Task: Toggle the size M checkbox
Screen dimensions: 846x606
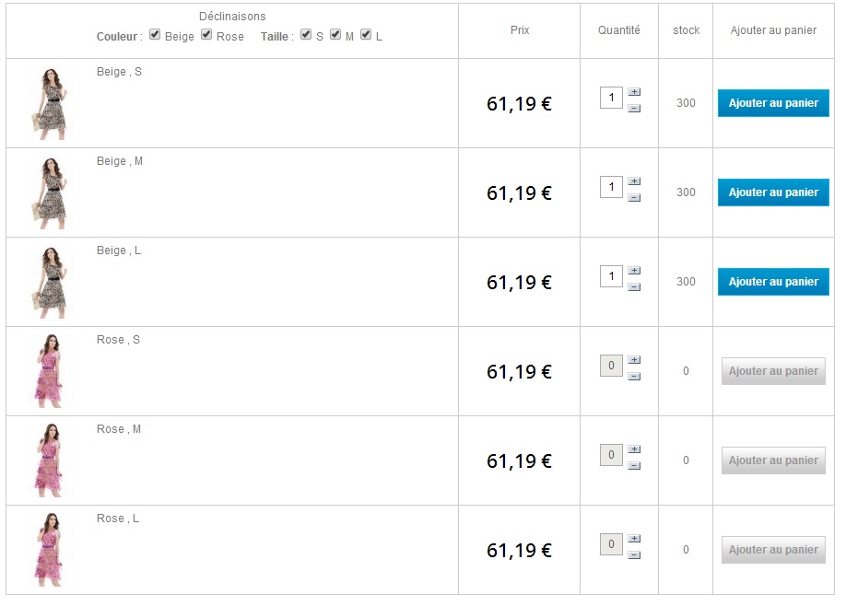Action: 335,35
